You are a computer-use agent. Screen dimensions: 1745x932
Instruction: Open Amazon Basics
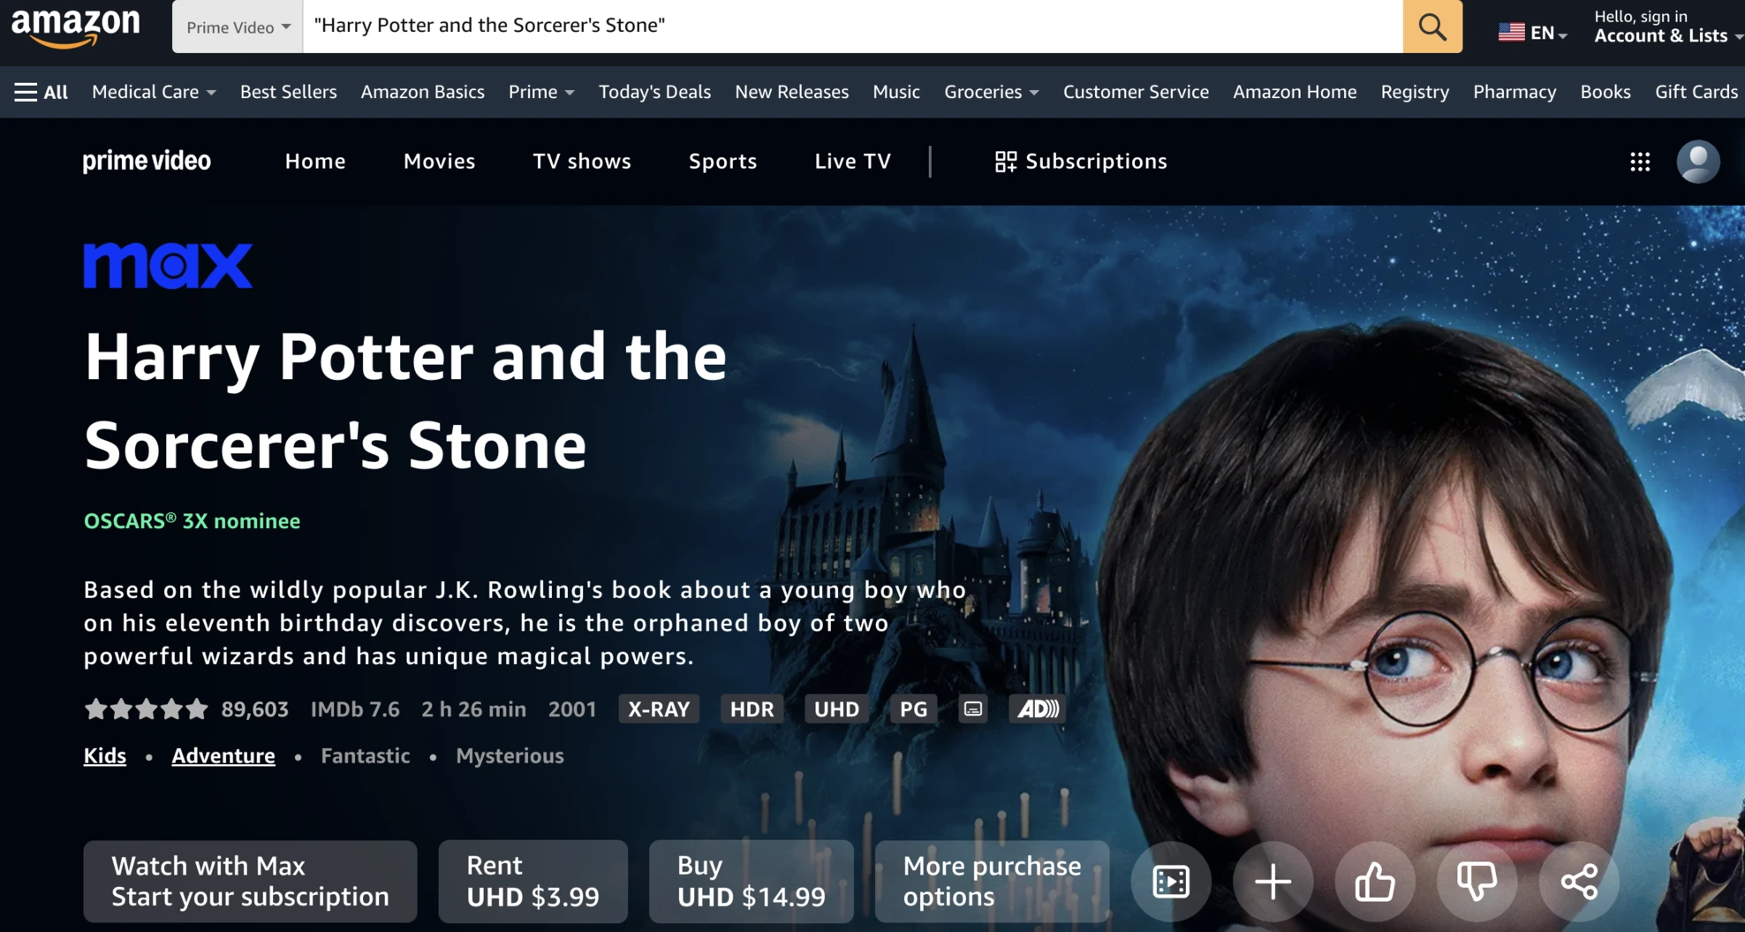pyautogui.click(x=423, y=92)
